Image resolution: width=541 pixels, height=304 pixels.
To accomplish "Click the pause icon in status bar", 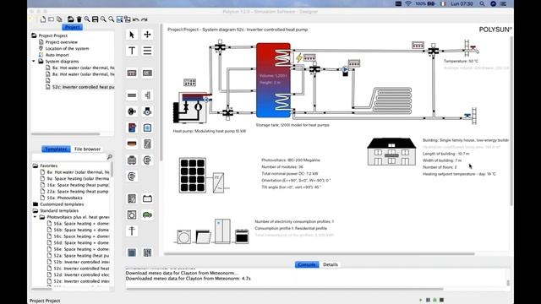I will click(x=429, y=300).
